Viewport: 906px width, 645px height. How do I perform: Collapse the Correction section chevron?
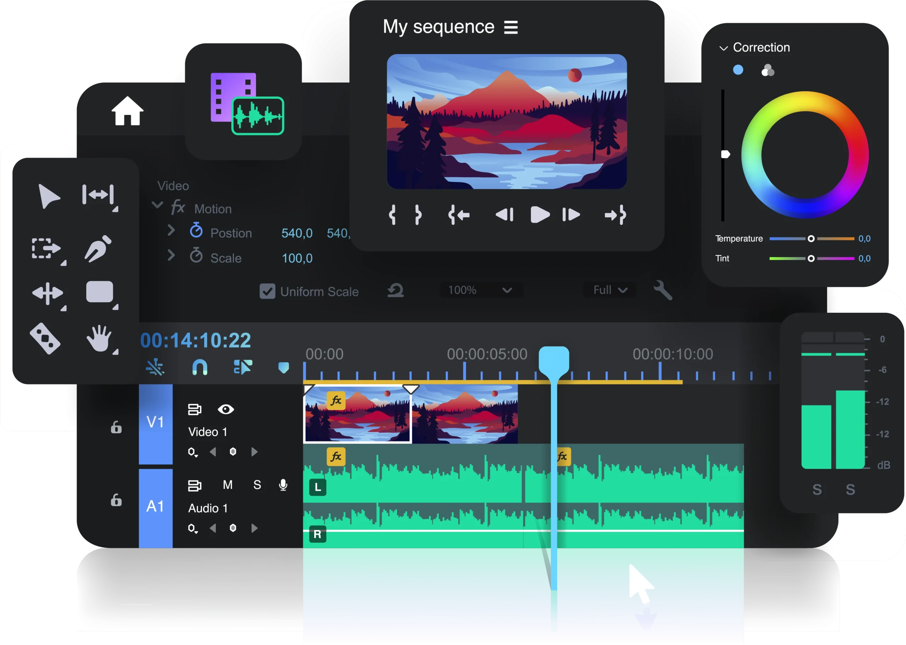(723, 48)
